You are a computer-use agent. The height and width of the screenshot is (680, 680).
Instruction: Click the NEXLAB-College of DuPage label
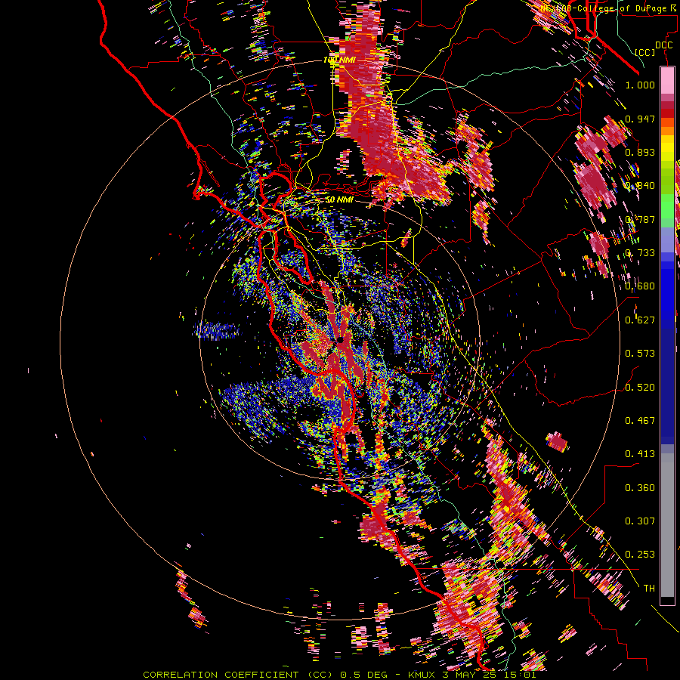click(x=604, y=8)
